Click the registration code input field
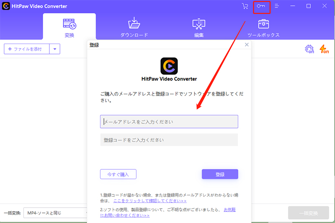The image size is (335, 223). 169,140
